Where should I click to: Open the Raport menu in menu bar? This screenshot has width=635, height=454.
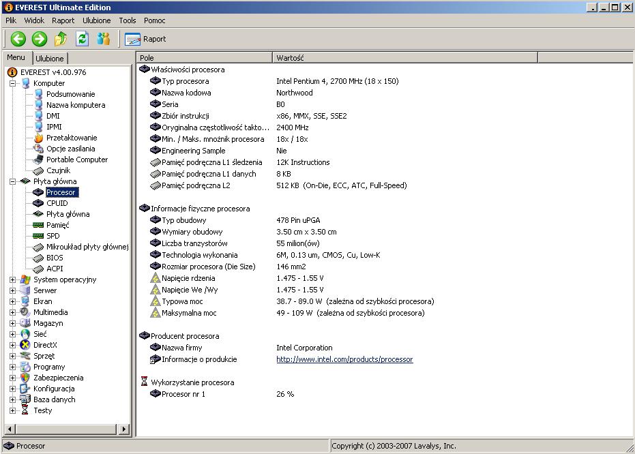pyautogui.click(x=63, y=20)
